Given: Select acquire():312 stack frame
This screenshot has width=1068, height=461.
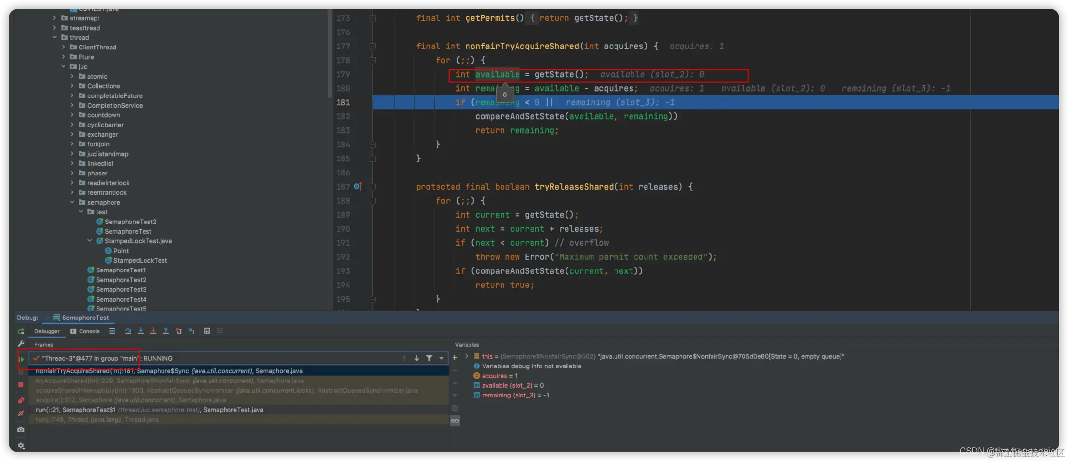Looking at the screenshot, I should coord(238,400).
